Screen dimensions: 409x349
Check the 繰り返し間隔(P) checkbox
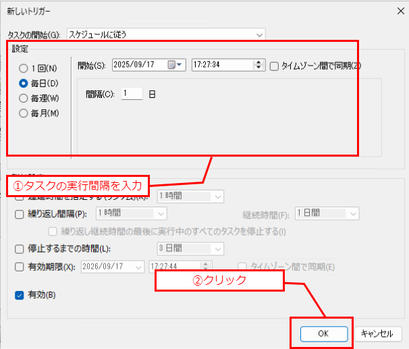pos(20,214)
